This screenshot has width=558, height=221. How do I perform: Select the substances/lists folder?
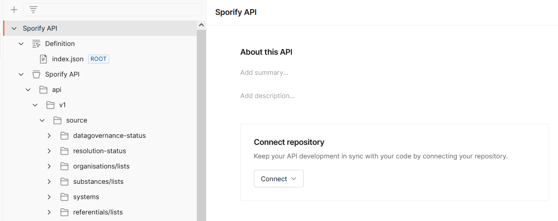pyautogui.click(x=98, y=182)
